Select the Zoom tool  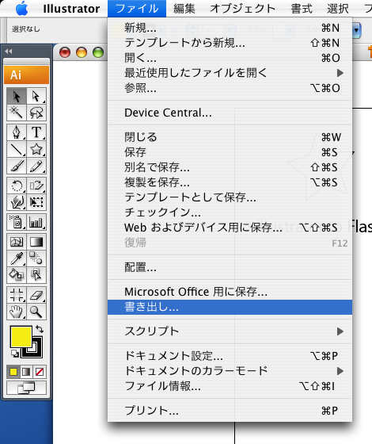point(36,311)
